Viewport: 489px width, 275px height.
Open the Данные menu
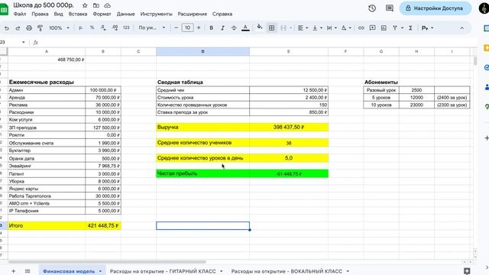point(125,14)
